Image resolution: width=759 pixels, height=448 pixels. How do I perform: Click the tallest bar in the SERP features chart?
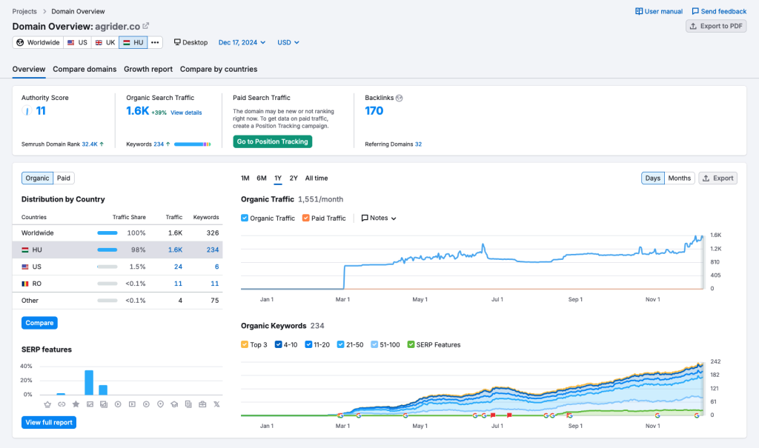click(x=89, y=383)
